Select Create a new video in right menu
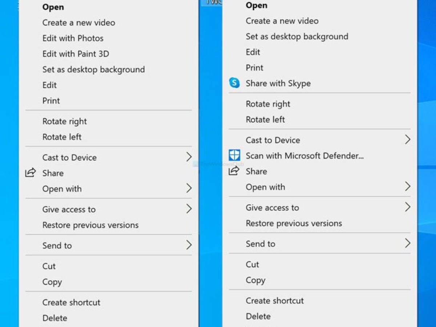Viewport: 436px width, 327px height. [282, 21]
